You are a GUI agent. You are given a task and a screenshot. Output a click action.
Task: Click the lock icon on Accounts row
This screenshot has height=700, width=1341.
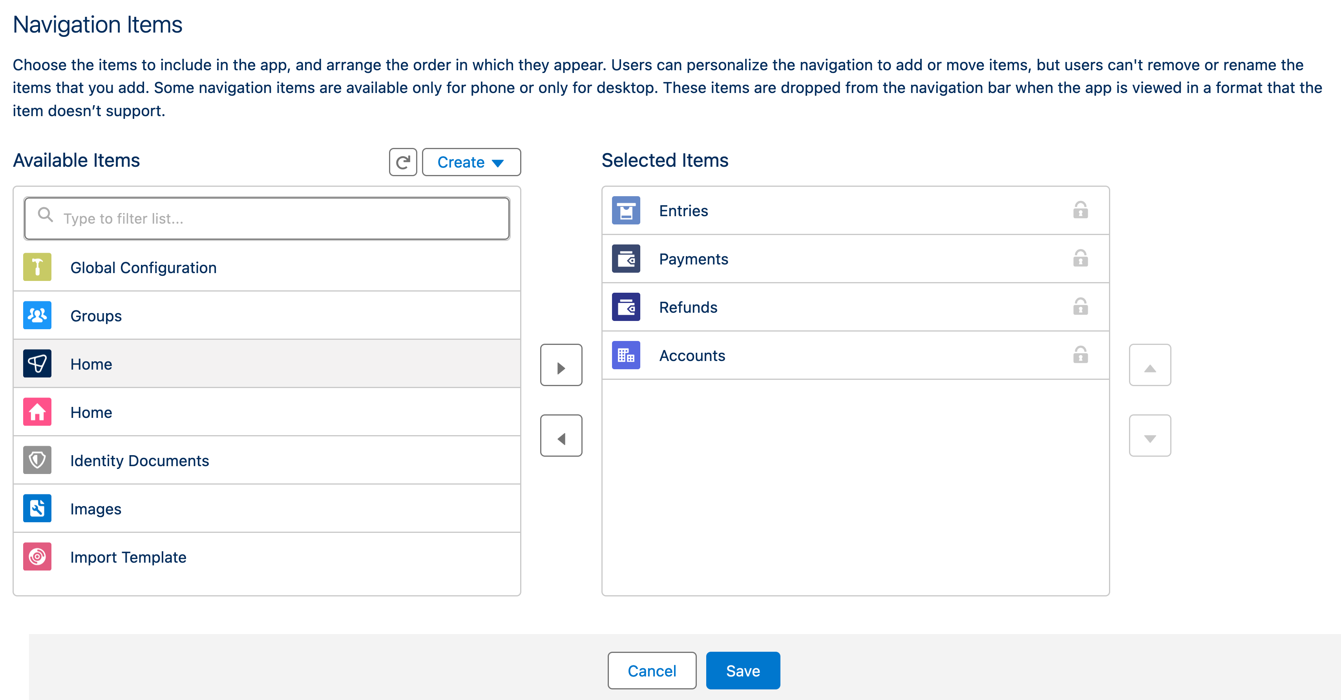click(1080, 355)
